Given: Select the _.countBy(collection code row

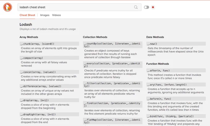Looking at the screenshot, I should point(113,45).
